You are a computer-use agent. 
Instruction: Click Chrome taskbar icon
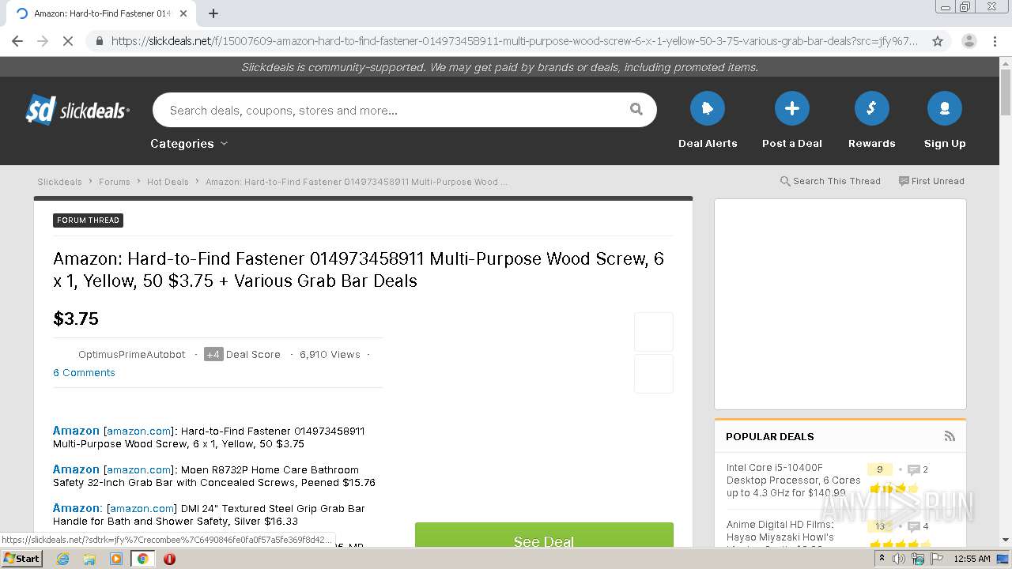[x=143, y=559]
